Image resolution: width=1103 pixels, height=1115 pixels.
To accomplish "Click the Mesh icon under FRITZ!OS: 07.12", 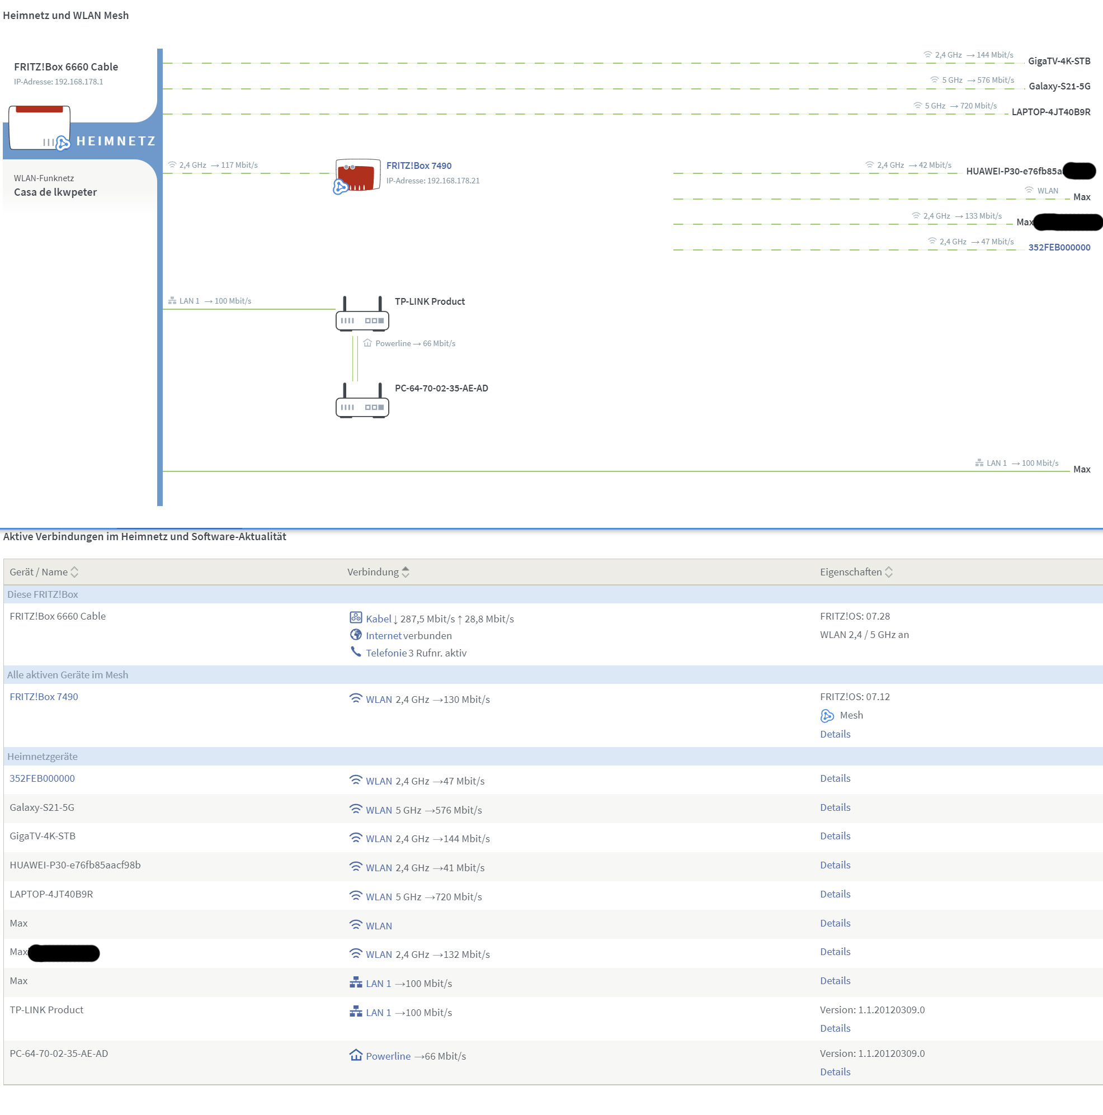I will [x=827, y=716].
